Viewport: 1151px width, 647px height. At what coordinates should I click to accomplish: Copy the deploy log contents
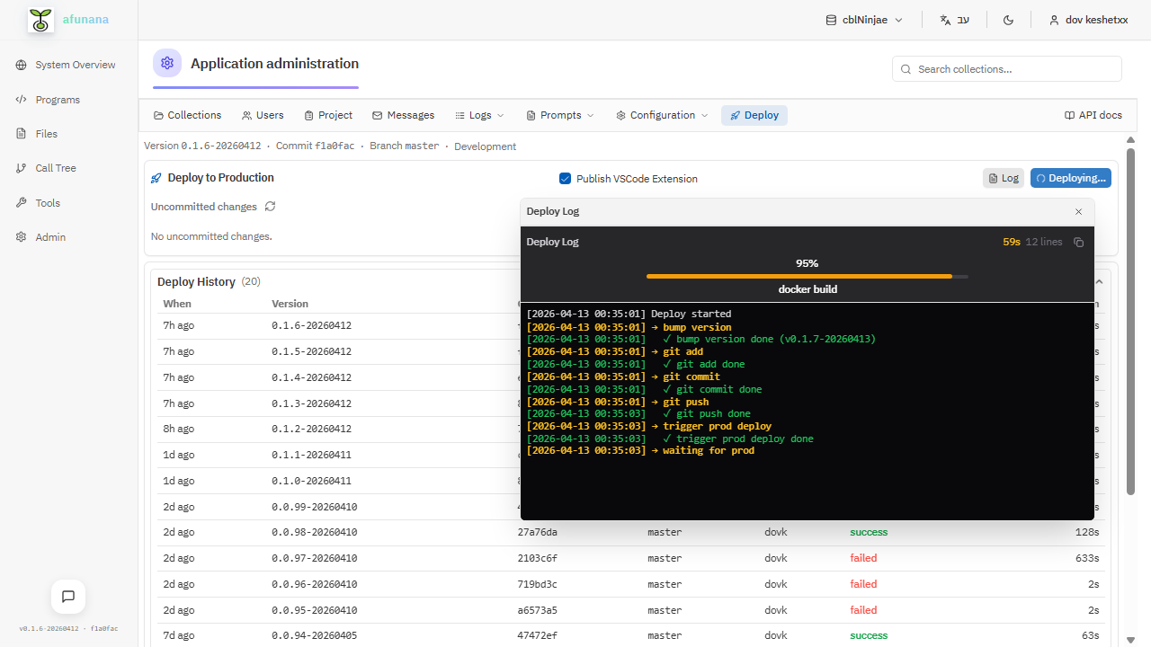[x=1078, y=242]
